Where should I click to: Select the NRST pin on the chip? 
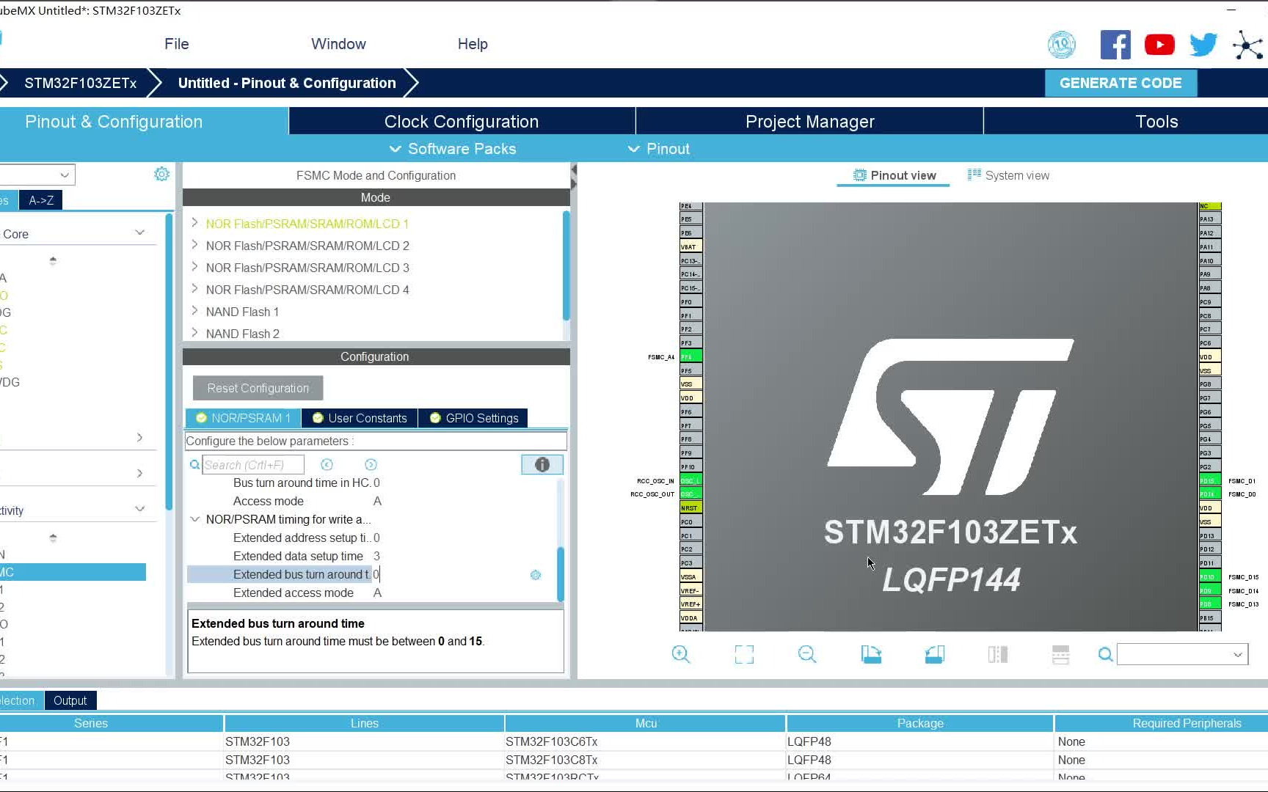[x=691, y=507]
